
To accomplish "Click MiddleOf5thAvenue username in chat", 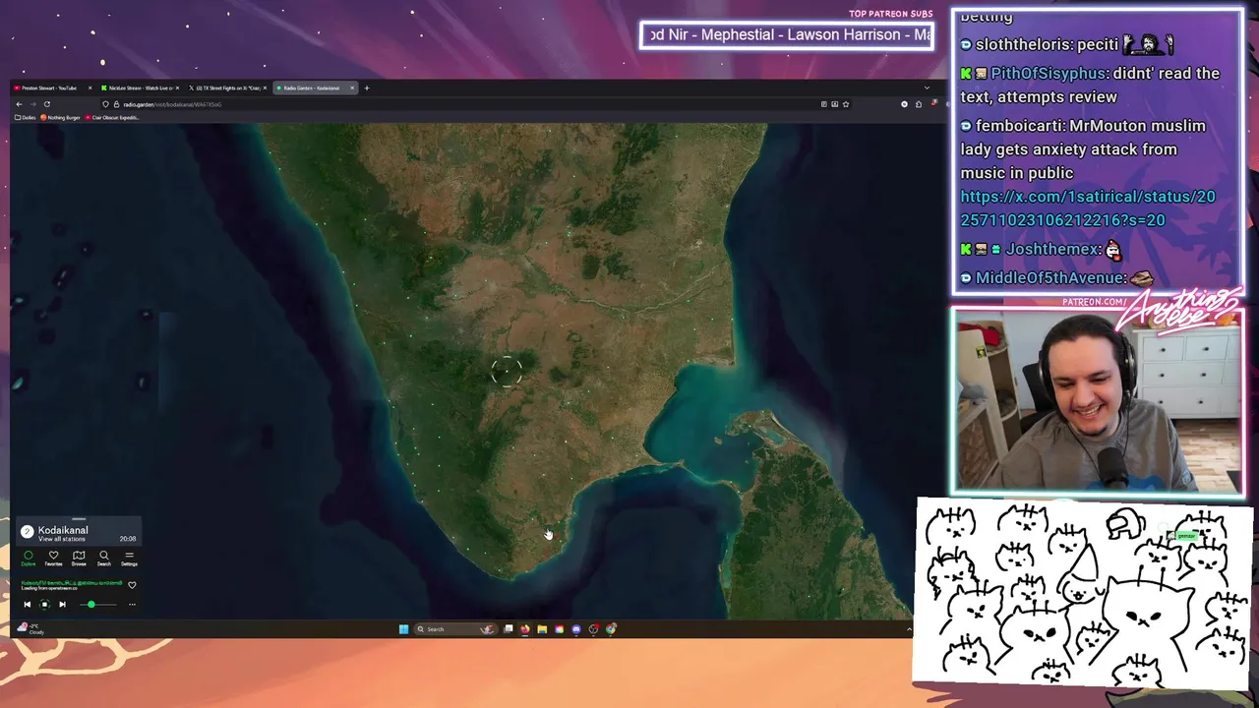I will 1050,278.
